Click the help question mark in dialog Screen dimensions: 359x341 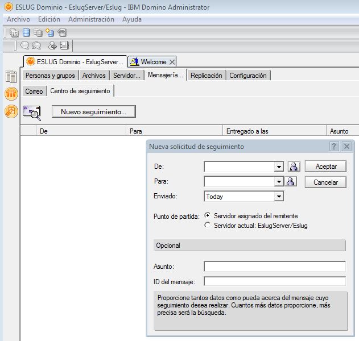(x=334, y=146)
